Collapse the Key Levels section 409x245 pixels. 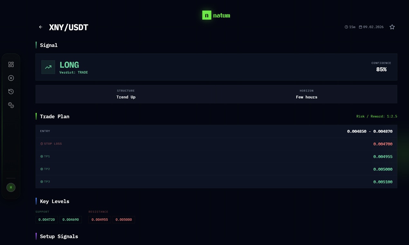pyautogui.click(x=54, y=201)
